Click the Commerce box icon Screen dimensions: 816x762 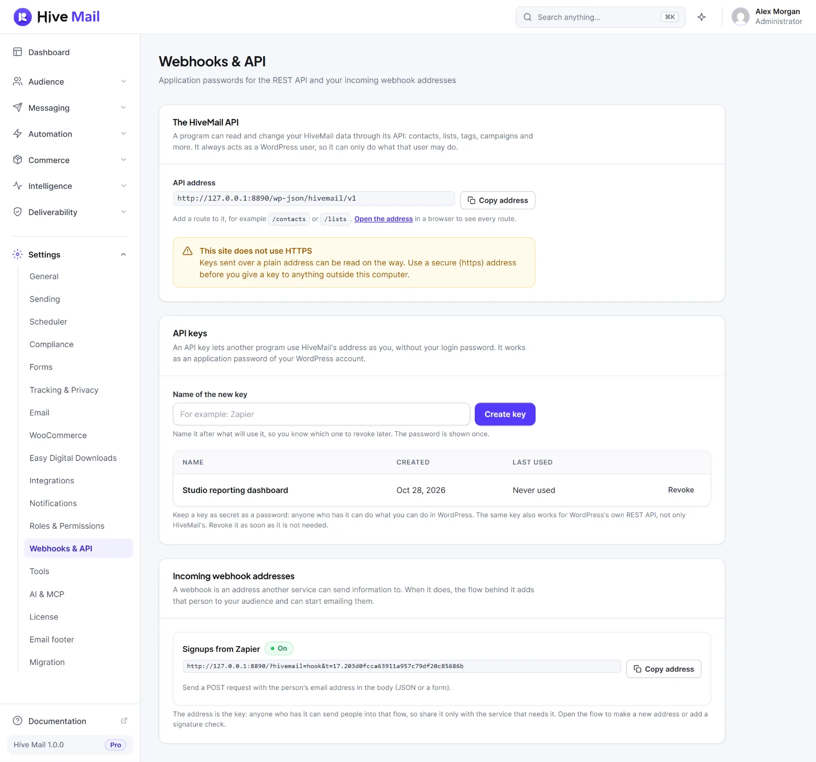click(x=17, y=160)
